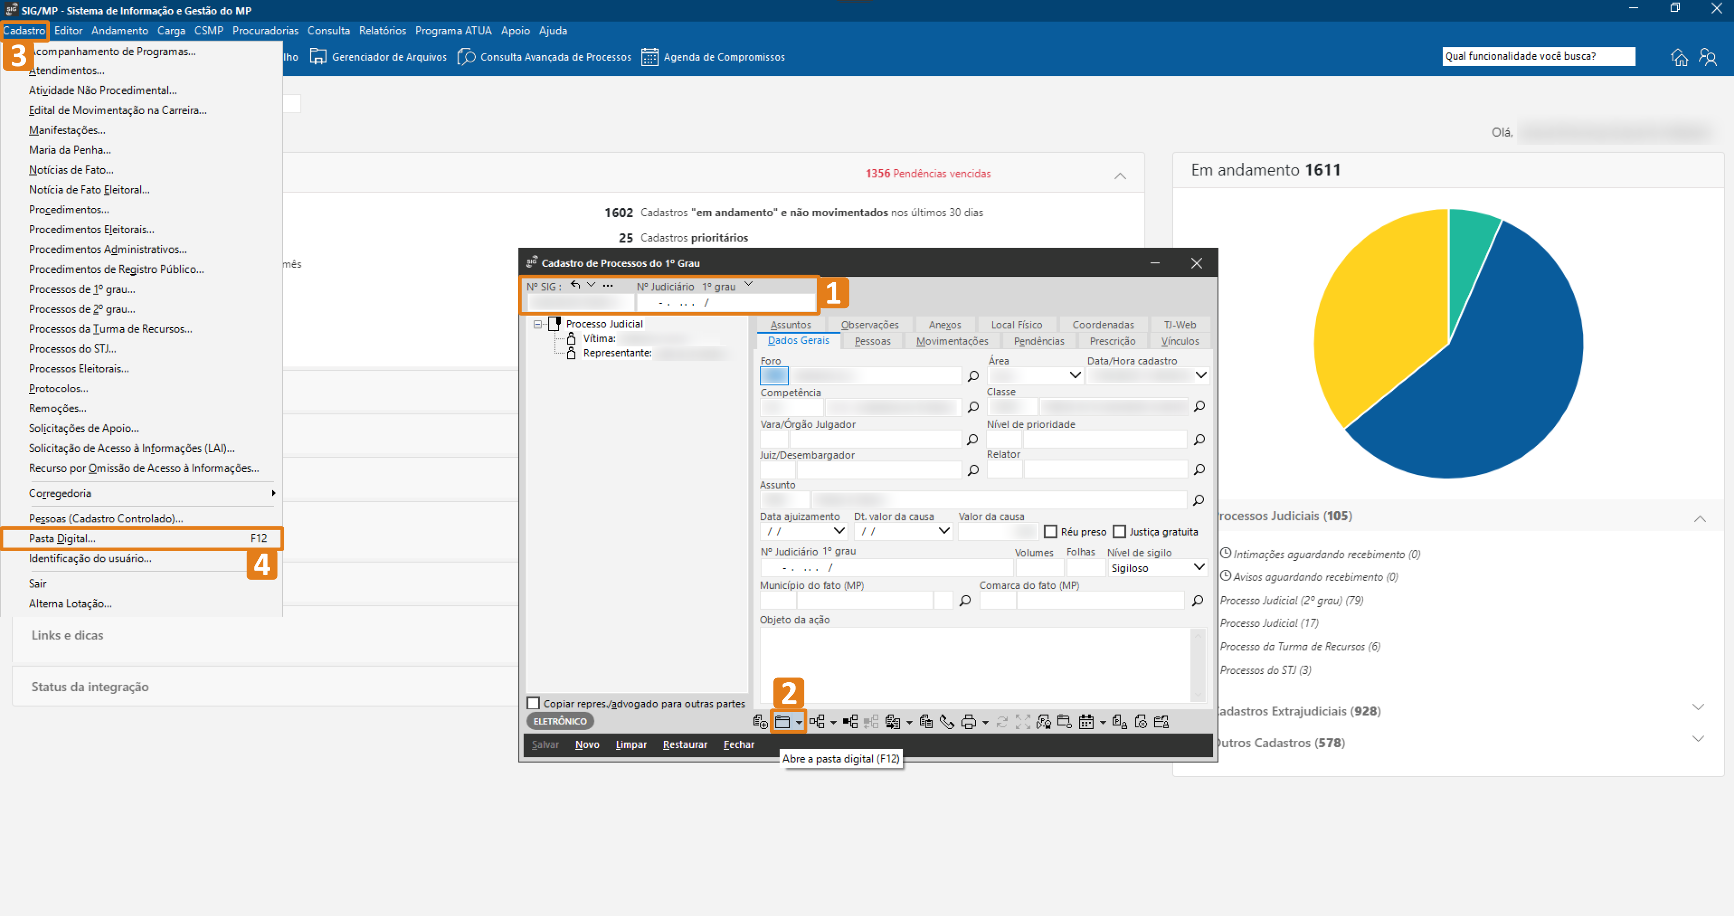Select the Pasta Digital... menu entry

point(62,538)
